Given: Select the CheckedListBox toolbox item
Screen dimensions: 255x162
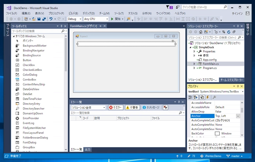Looking at the screenshot, I should click(x=32, y=70).
